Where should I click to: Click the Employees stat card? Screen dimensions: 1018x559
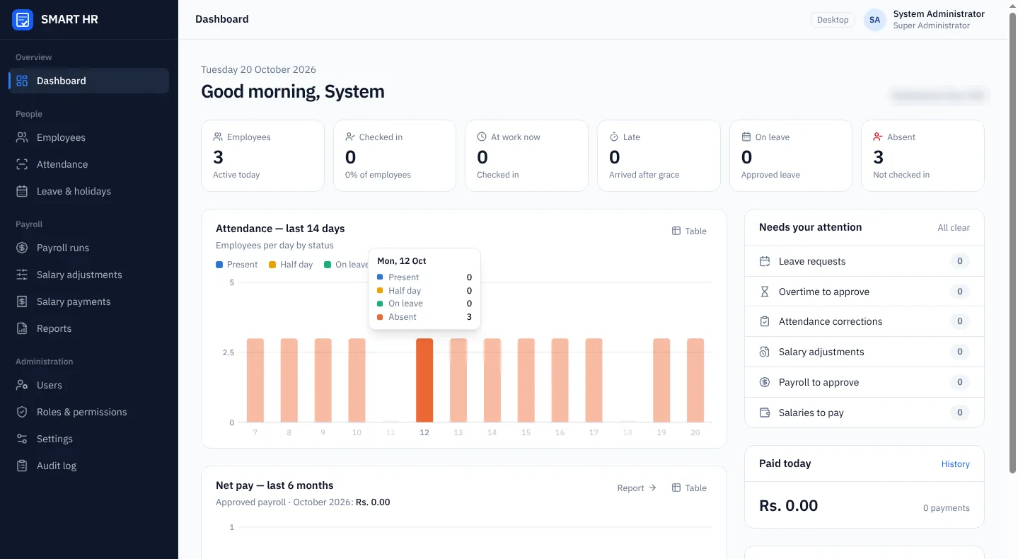click(x=263, y=156)
